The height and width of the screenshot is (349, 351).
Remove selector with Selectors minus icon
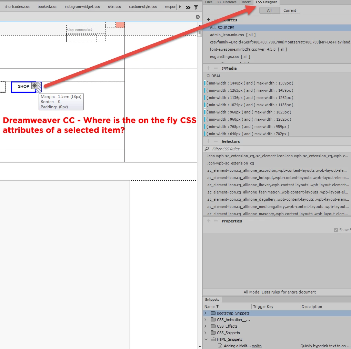[215, 141]
